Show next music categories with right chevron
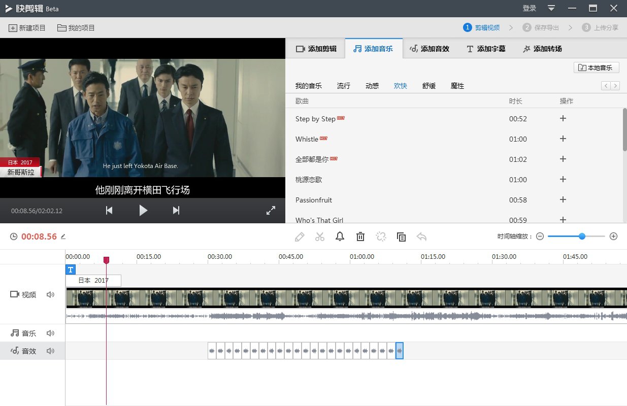 tap(615, 86)
